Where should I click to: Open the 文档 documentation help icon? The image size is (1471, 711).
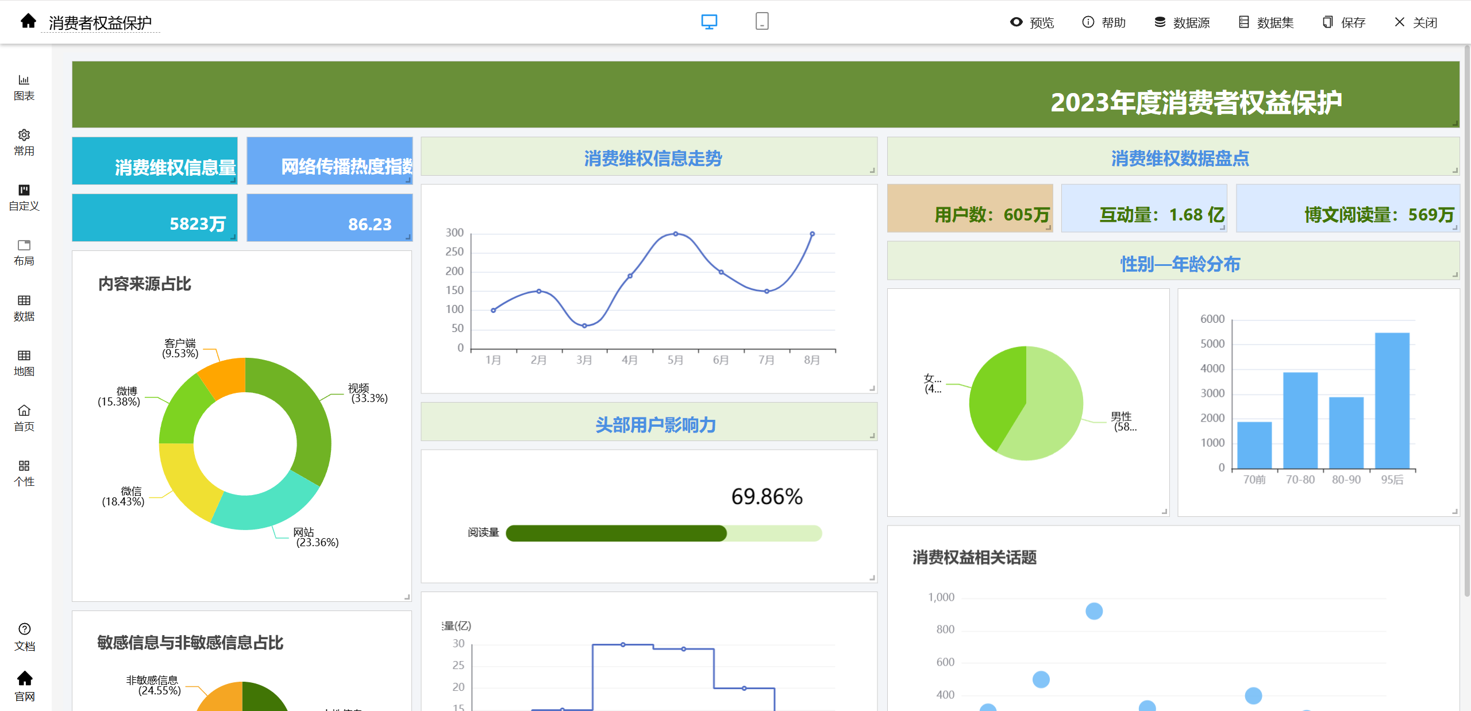tap(24, 636)
